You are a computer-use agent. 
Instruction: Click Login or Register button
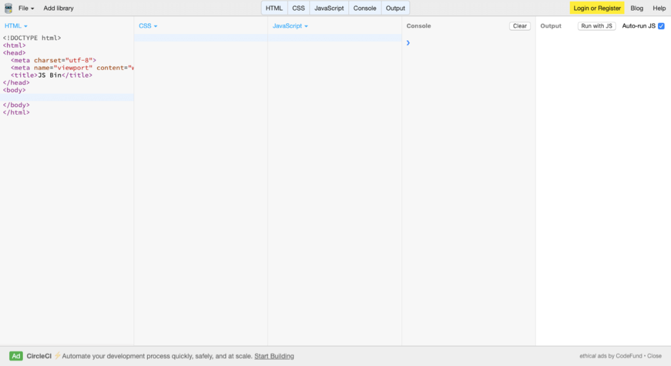pos(597,8)
